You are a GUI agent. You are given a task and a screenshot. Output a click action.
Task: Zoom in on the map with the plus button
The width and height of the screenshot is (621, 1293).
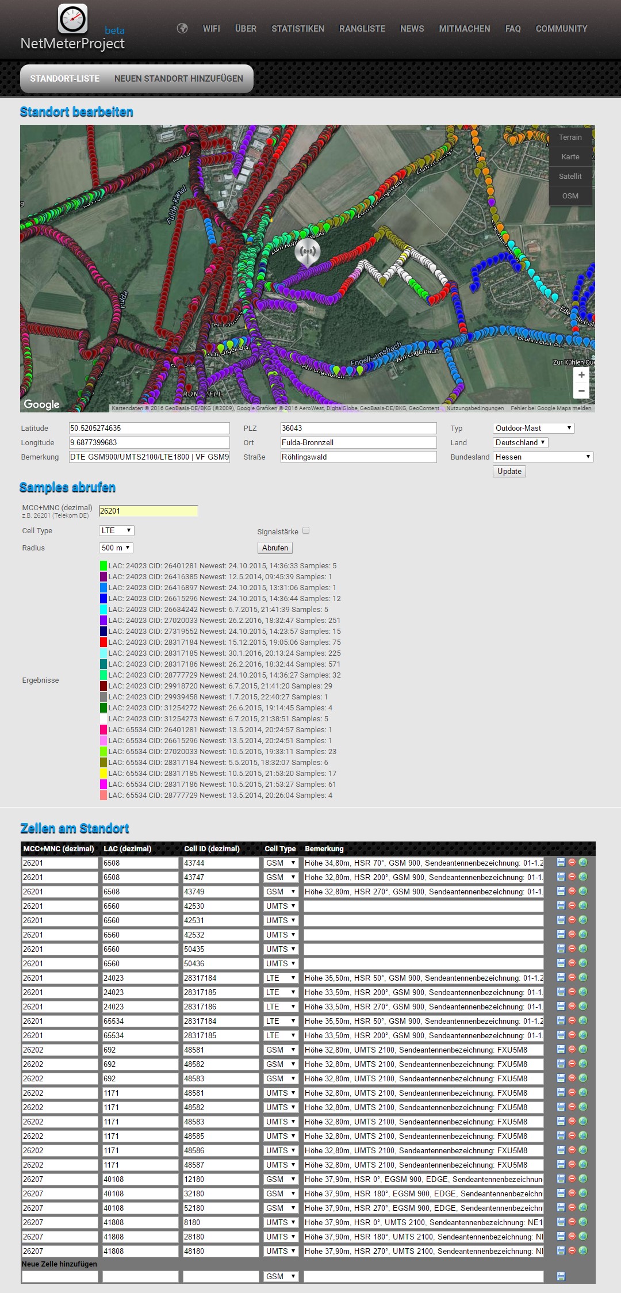point(581,374)
